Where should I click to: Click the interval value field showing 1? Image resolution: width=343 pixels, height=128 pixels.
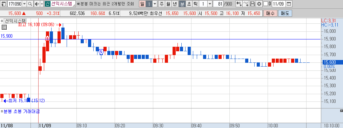click(x=203, y=4)
